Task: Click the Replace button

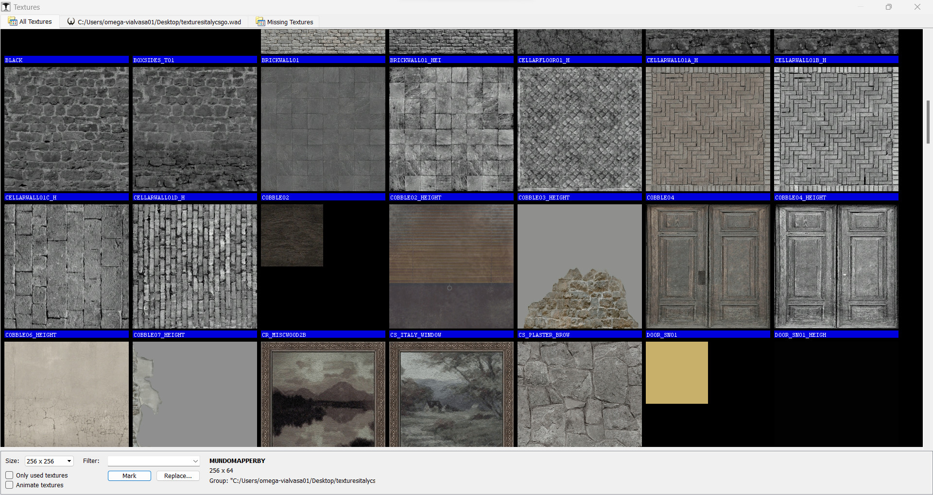Action: [x=178, y=476]
